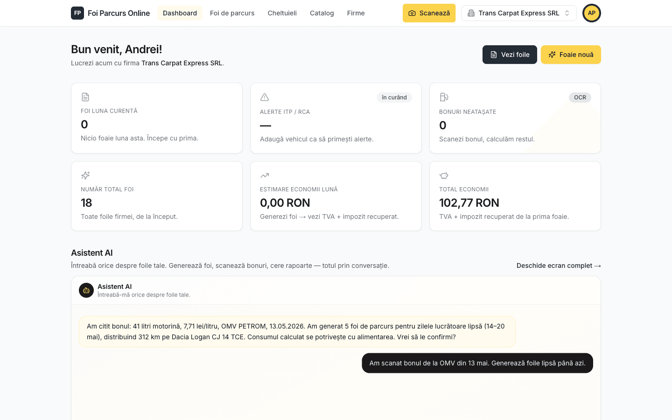The width and height of the screenshot is (672, 420).
Task: Click the warning triangle icon on Alerte ITP / RCA
Action: (265, 97)
